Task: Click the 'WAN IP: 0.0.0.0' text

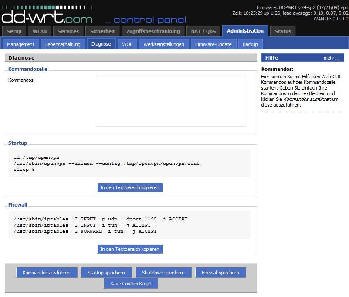Action: [x=331, y=19]
